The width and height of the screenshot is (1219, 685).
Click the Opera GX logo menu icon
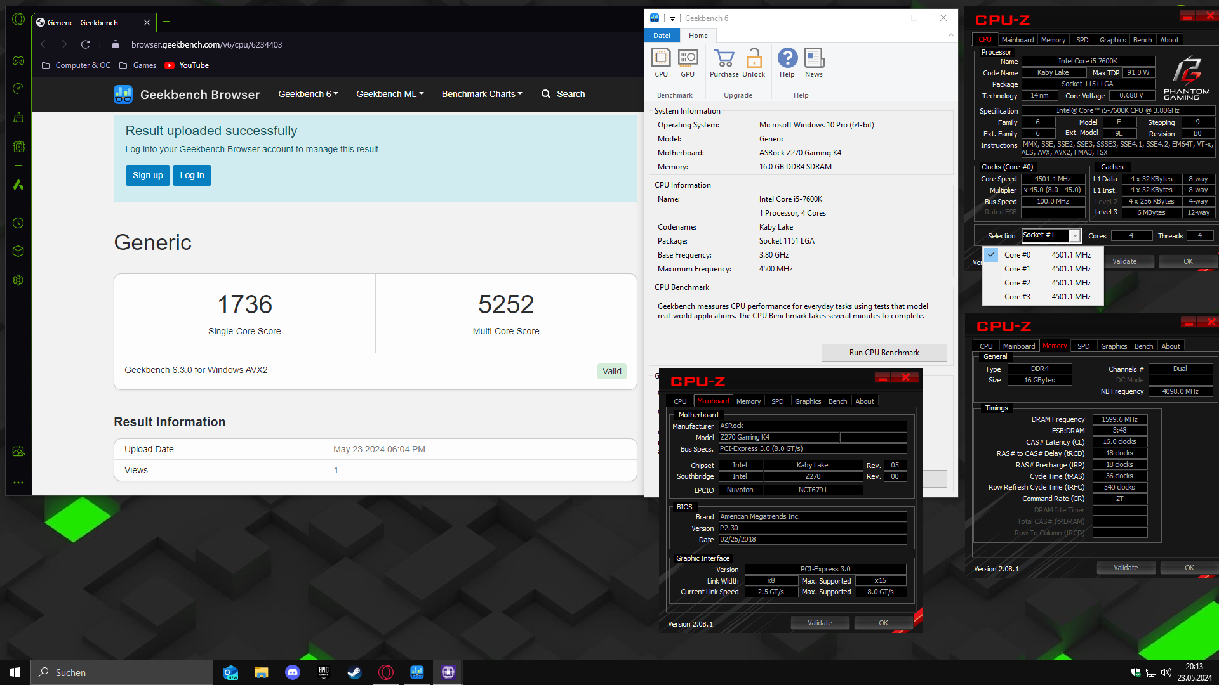[x=18, y=19]
